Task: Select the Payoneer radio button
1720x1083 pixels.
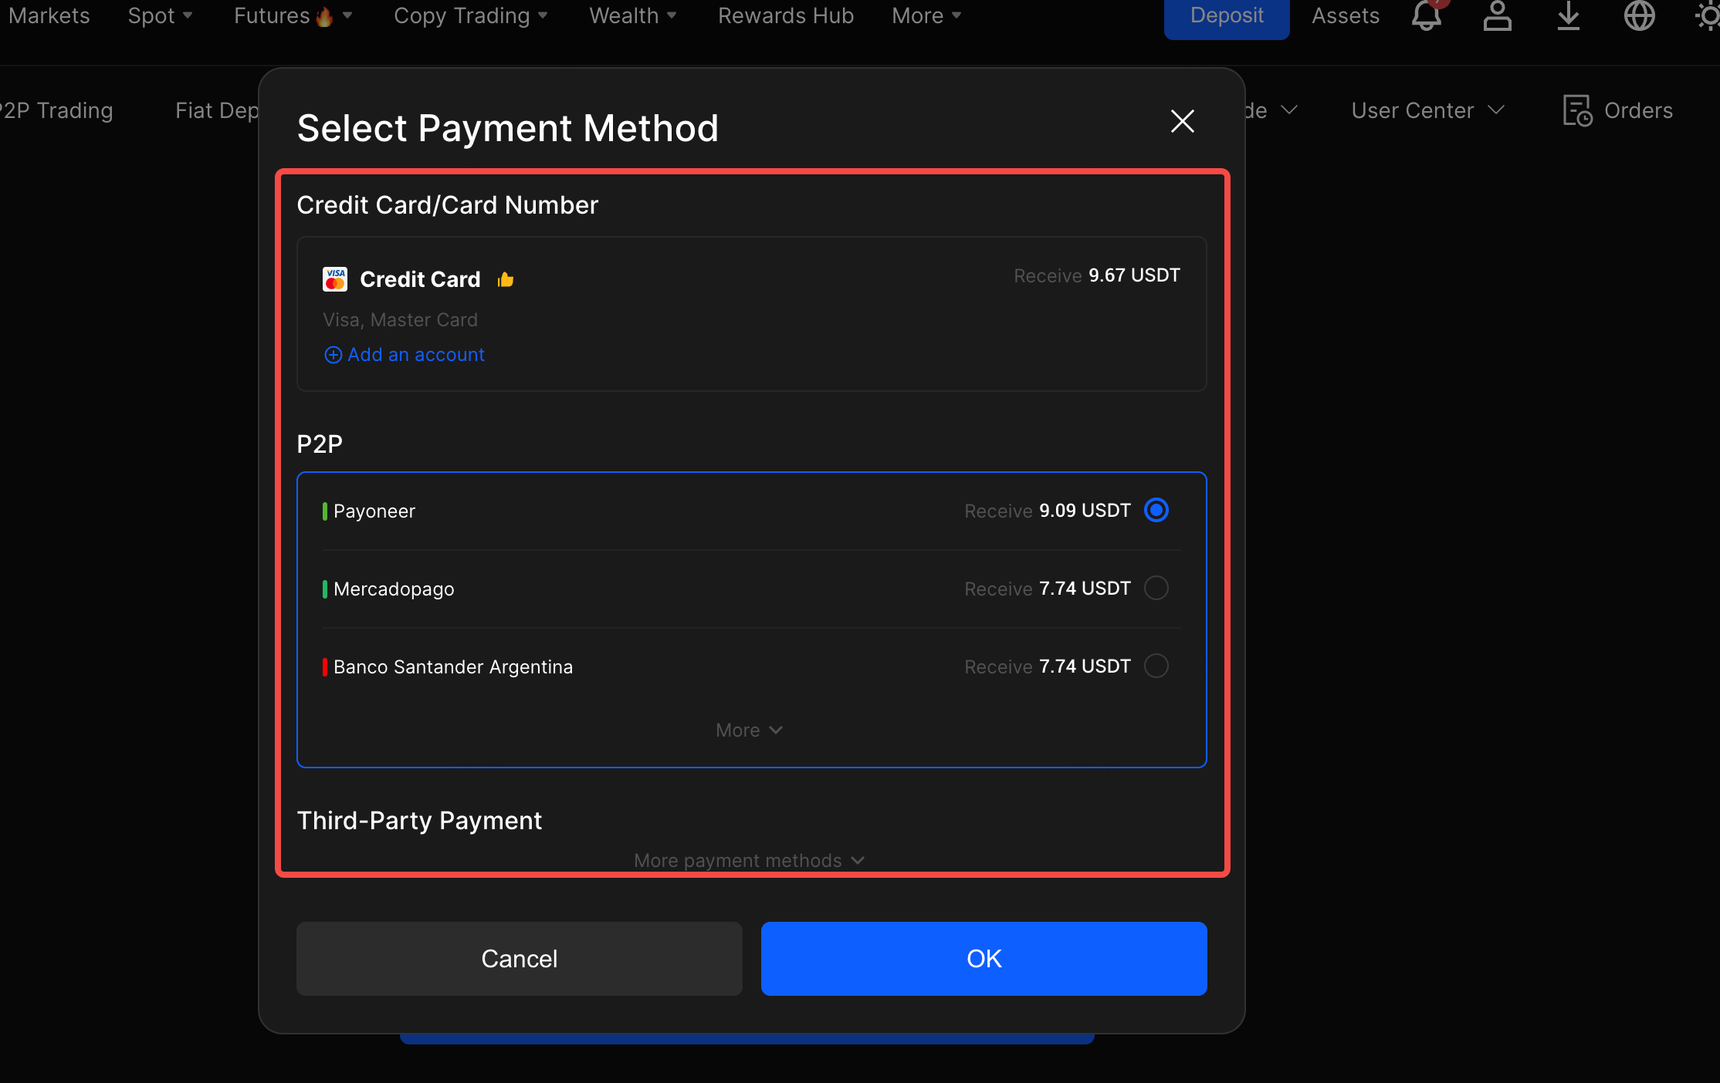Action: click(x=1156, y=510)
